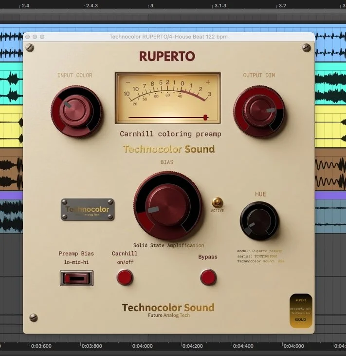
Task: Toggle the Preamp Bias lo-mid-hi rocker switch
Action: pyautogui.click(x=76, y=278)
